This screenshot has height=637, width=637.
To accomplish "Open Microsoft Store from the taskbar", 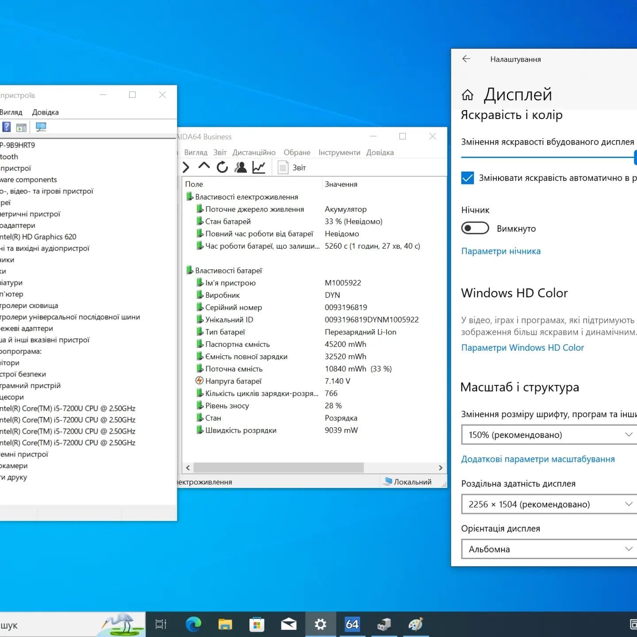I will pos(257,624).
